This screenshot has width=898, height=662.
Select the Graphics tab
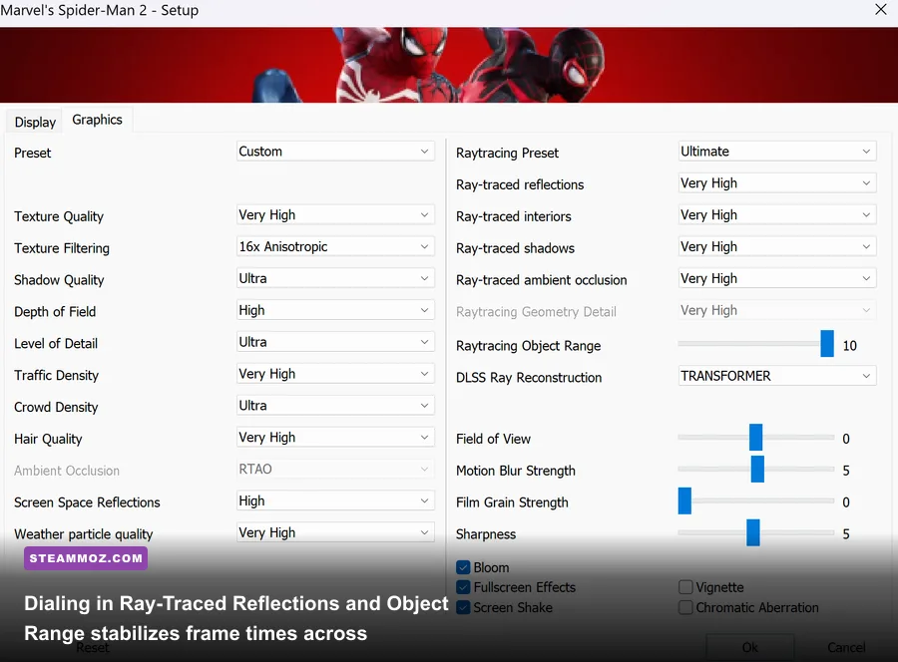click(98, 120)
